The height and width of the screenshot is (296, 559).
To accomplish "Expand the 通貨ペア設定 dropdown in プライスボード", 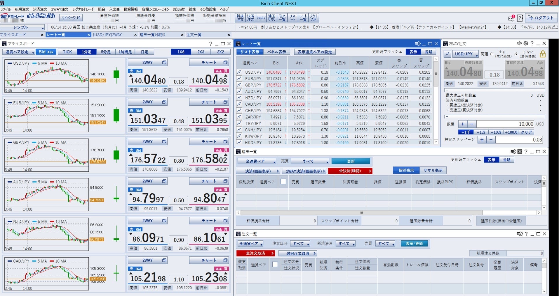I will tap(19, 52).
